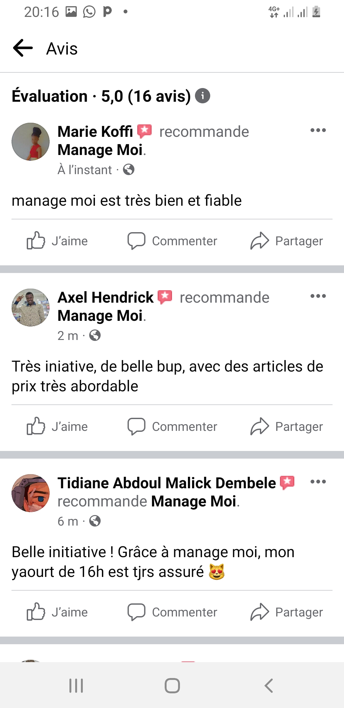Open Axel Hendrick's profile name link
The image size is (344, 708).
tap(105, 298)
